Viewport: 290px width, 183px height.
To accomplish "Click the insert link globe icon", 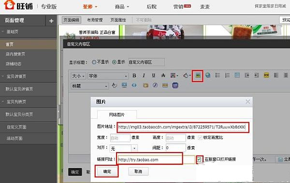I will 208,75.
